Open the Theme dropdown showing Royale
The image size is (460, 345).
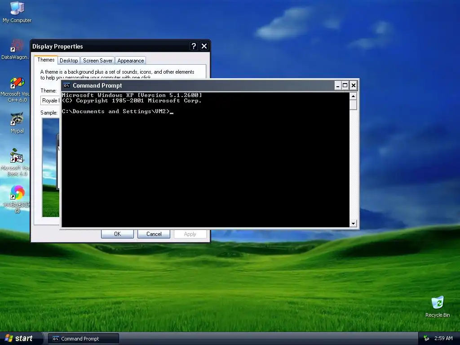point(50,101)
